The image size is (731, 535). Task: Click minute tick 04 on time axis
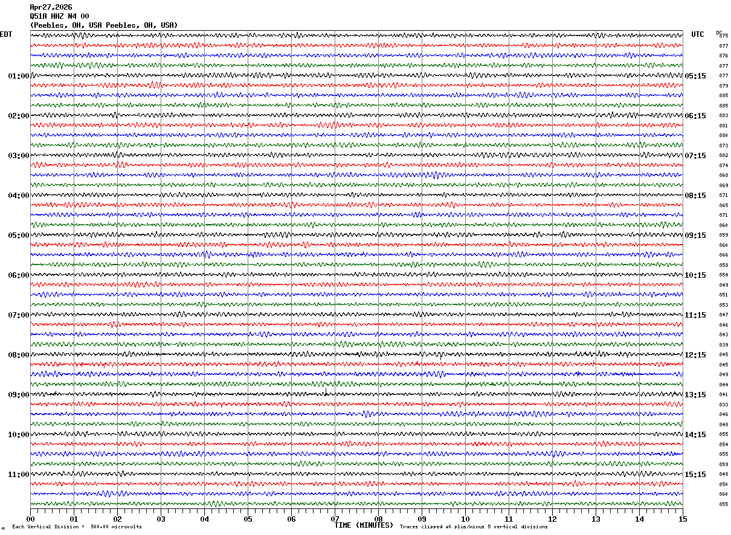point(204,519)
